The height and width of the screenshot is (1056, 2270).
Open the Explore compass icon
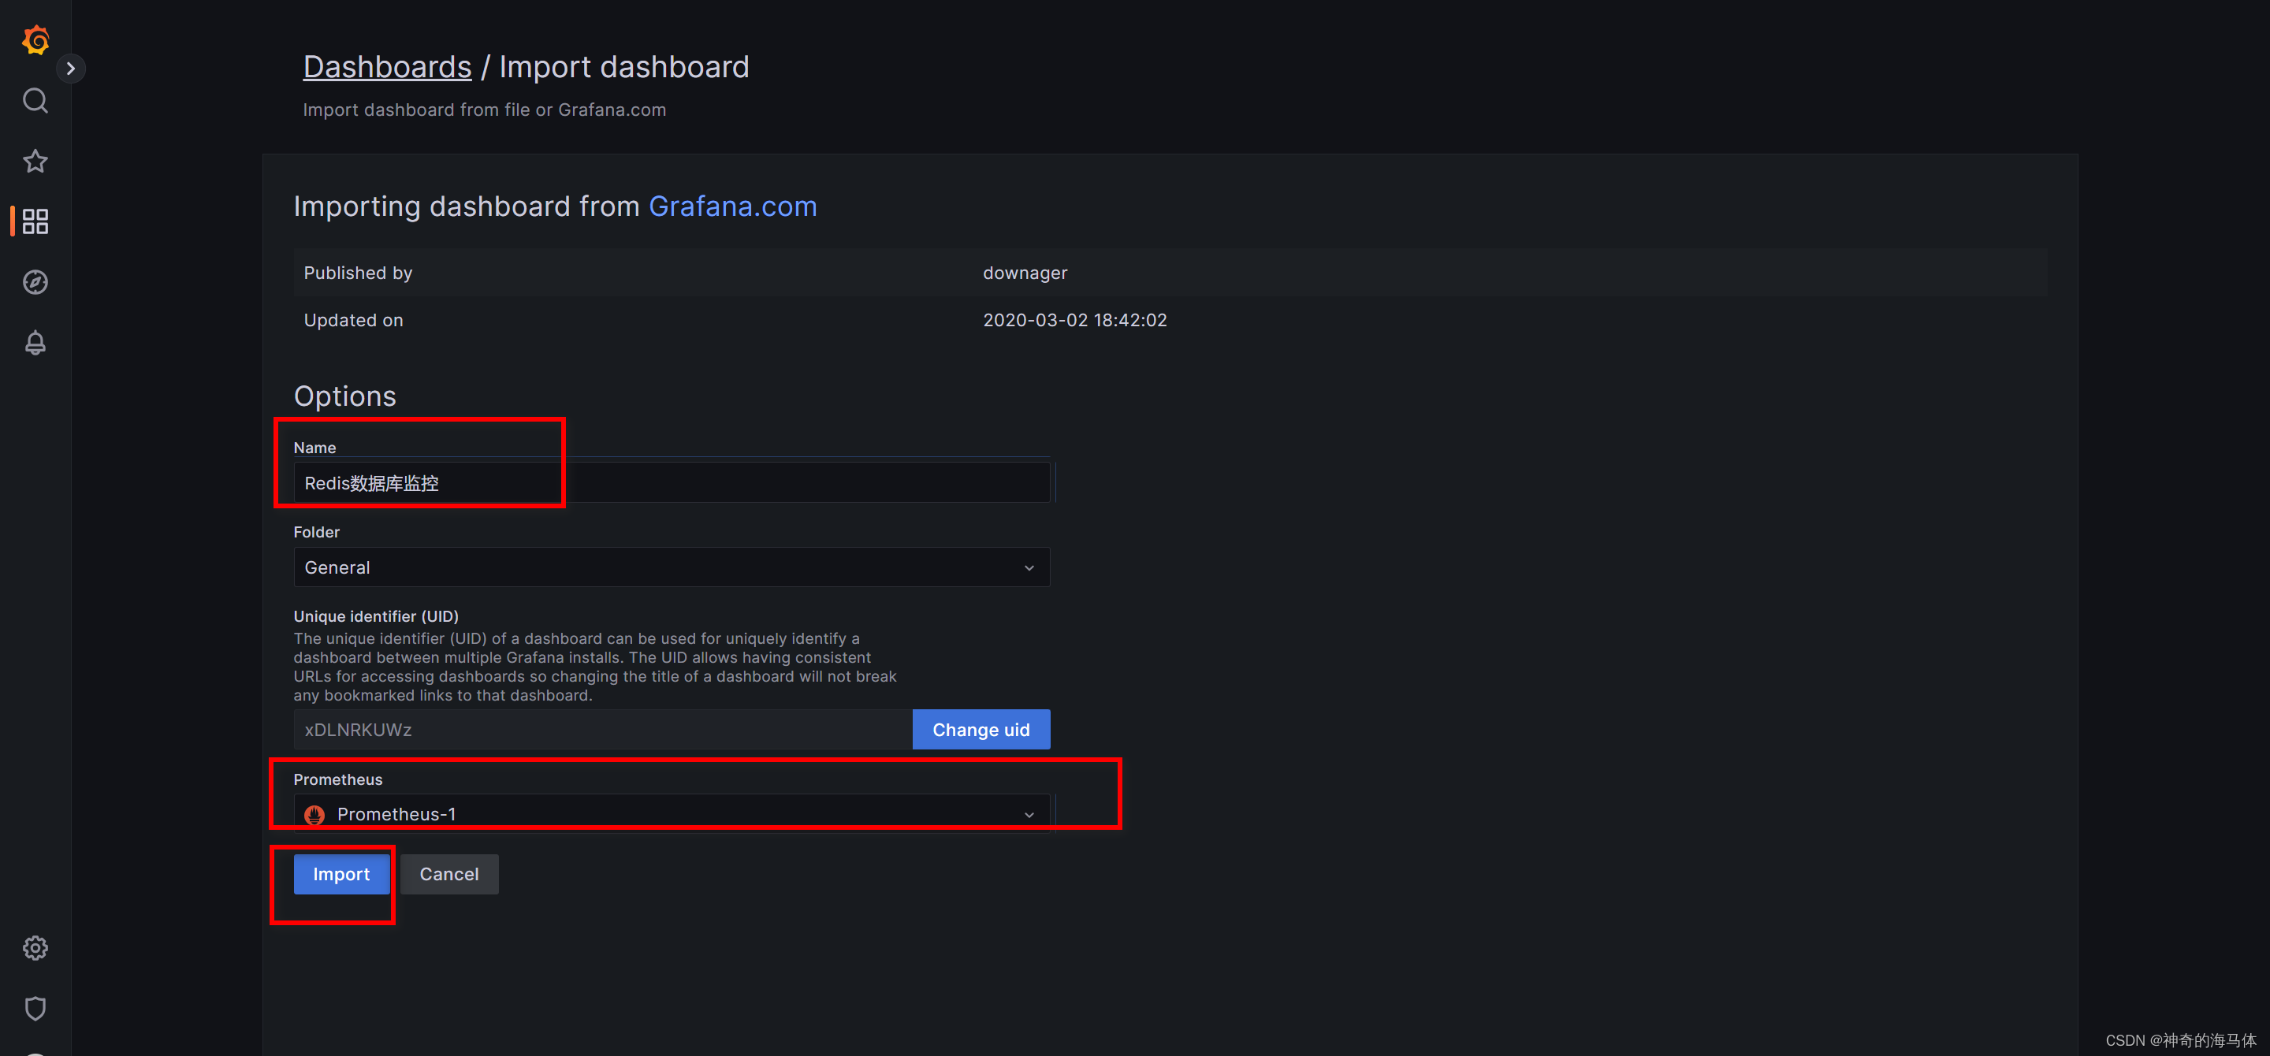pyautogui.click(x=35, y=282)
